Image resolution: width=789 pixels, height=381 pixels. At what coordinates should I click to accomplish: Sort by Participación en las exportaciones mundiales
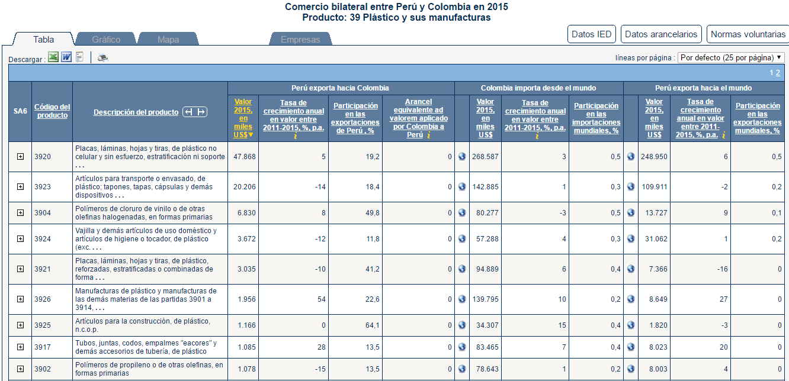758,118
